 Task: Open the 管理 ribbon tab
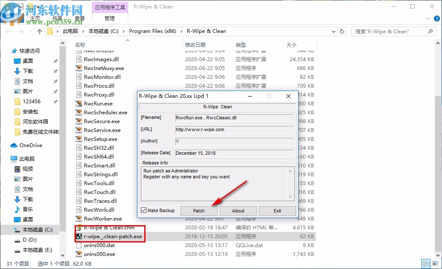coord(110,18)
